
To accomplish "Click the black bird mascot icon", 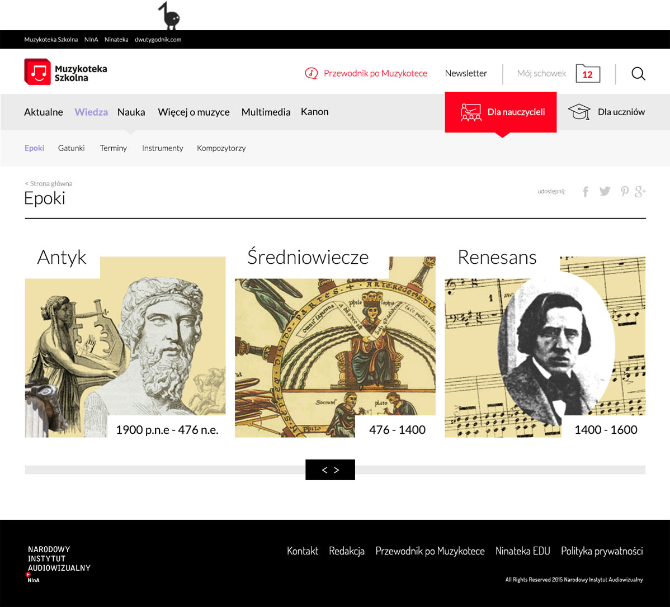I will (x=170, y=16).
